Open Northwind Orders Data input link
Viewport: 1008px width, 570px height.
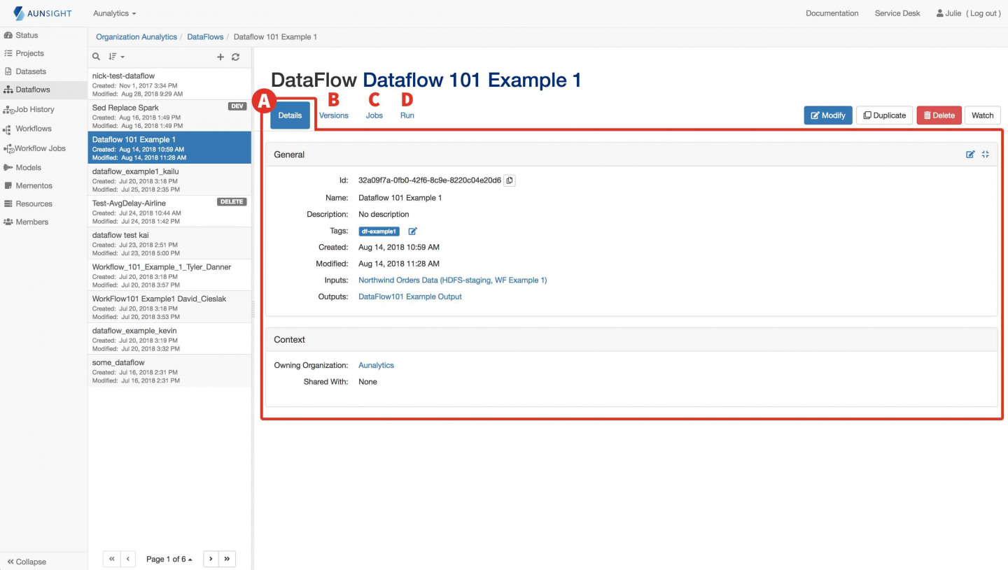click(x=452, y=280)
